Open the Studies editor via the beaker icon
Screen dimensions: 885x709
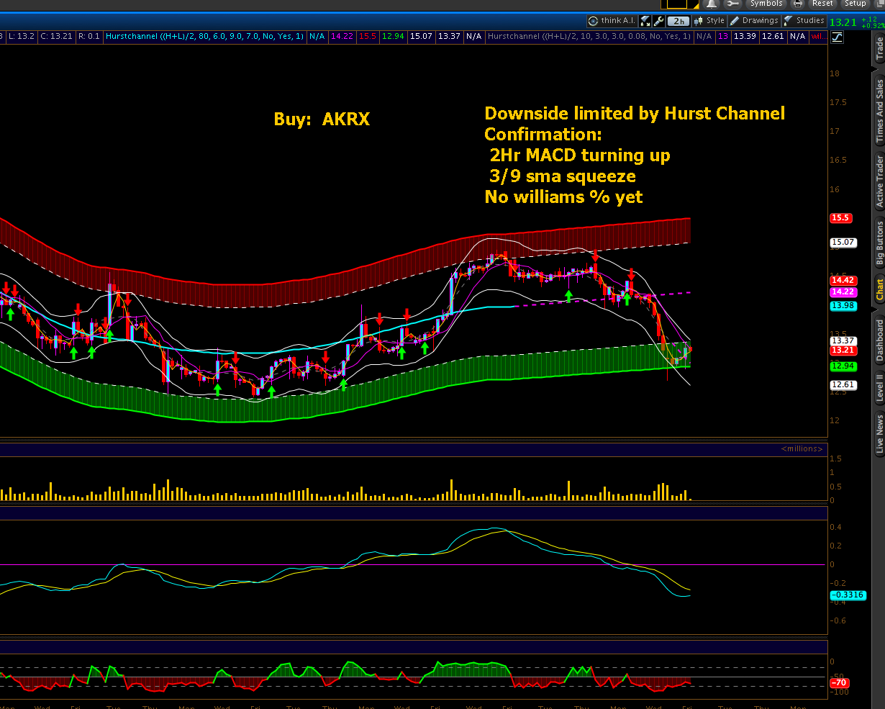click(786, 21)
